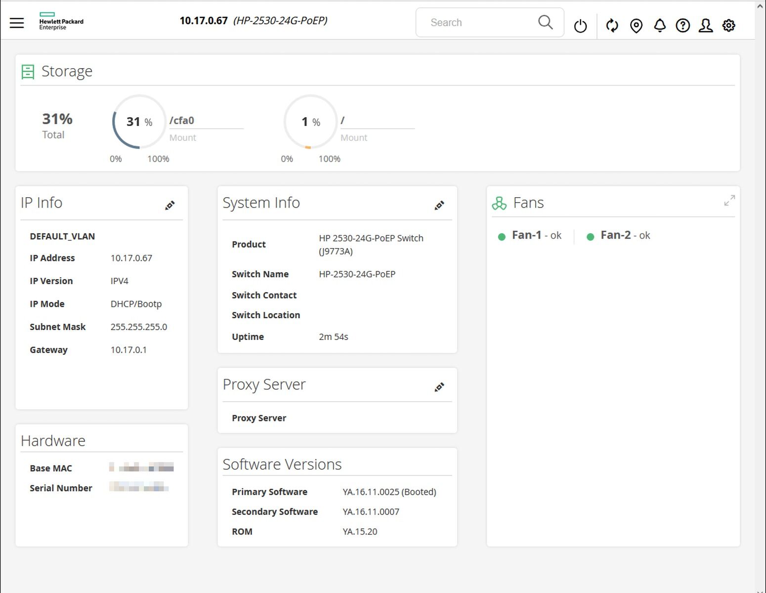Screen dimensions: 766x593
Task: Open the settings gear icon
Action: [729, 26]
